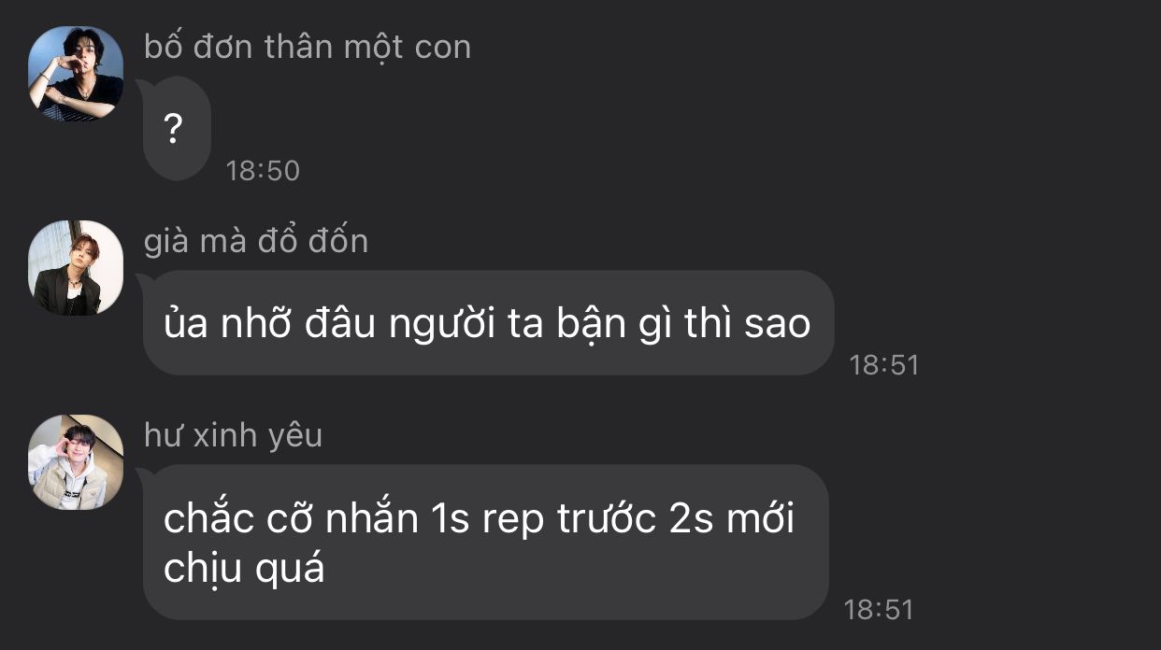
Task: Click the word "trước" in the last message
Action: pyautogui.click(x=606, y=518)
